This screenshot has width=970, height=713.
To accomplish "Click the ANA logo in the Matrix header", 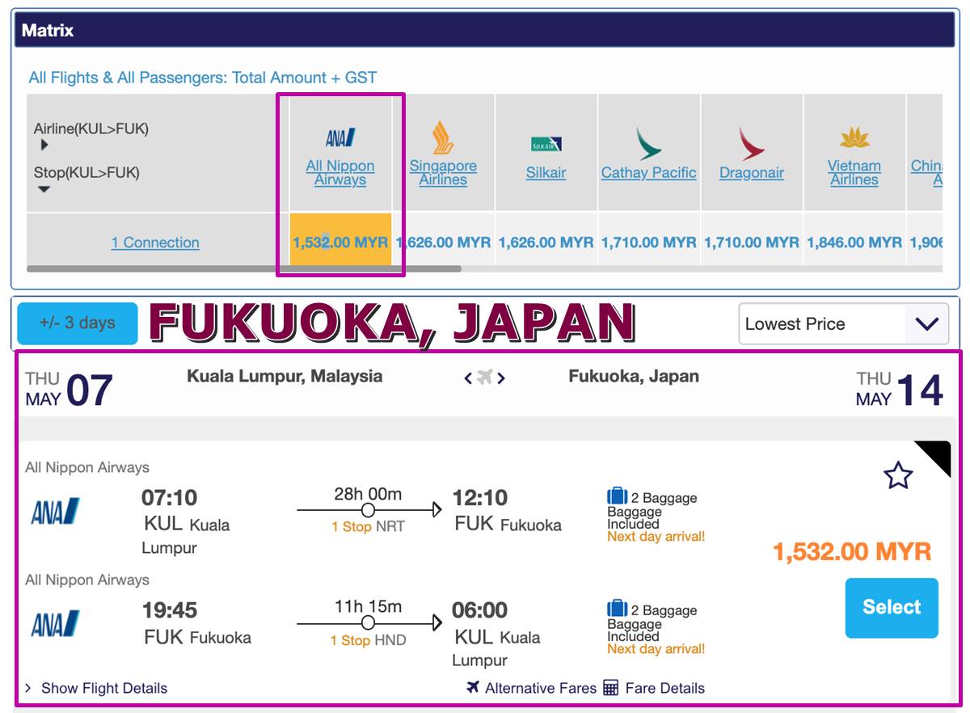I will (x=340, y=137).
